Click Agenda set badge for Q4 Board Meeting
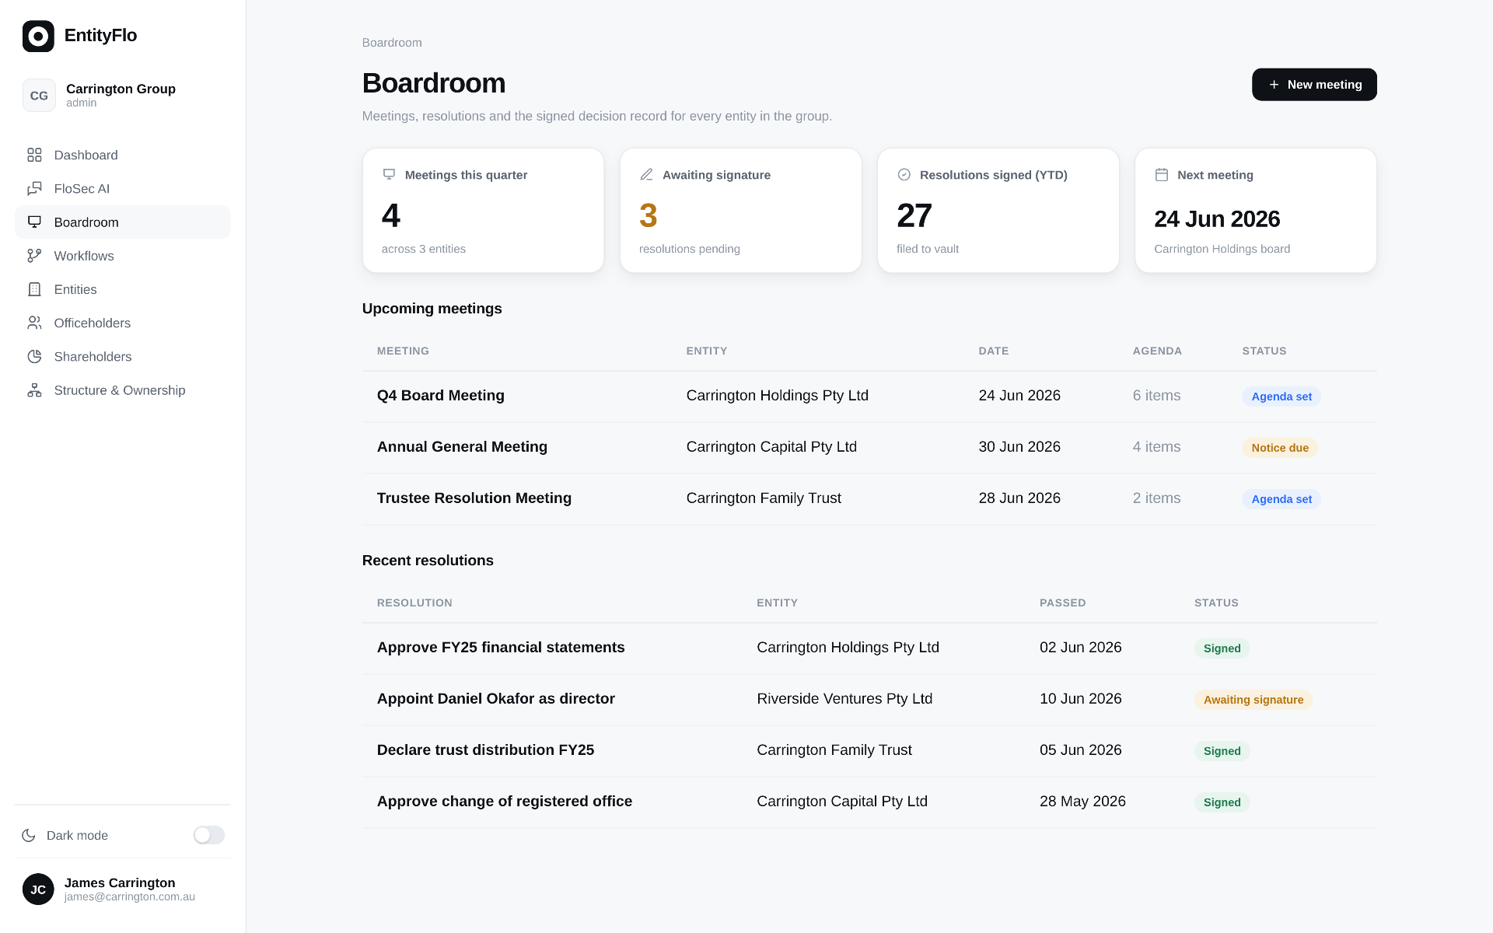This screenshot has width=1493, height=933. click(x=1281, y=397)
